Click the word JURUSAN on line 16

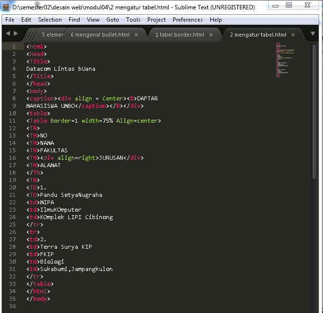point(111,158)
